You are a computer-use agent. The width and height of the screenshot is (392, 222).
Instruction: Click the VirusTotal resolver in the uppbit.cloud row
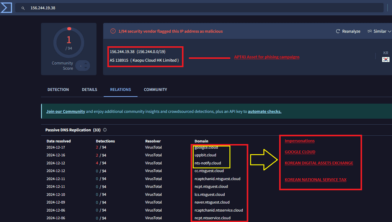154,155
